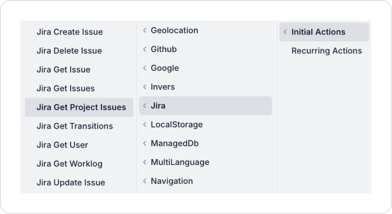The image size is (392, 214).
Task: Open Recurring Actions menu item
Action: coord(327,51)
